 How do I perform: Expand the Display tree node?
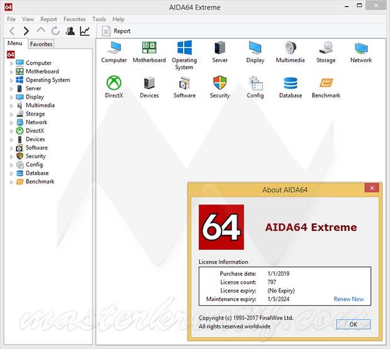(x=11, y=97)
